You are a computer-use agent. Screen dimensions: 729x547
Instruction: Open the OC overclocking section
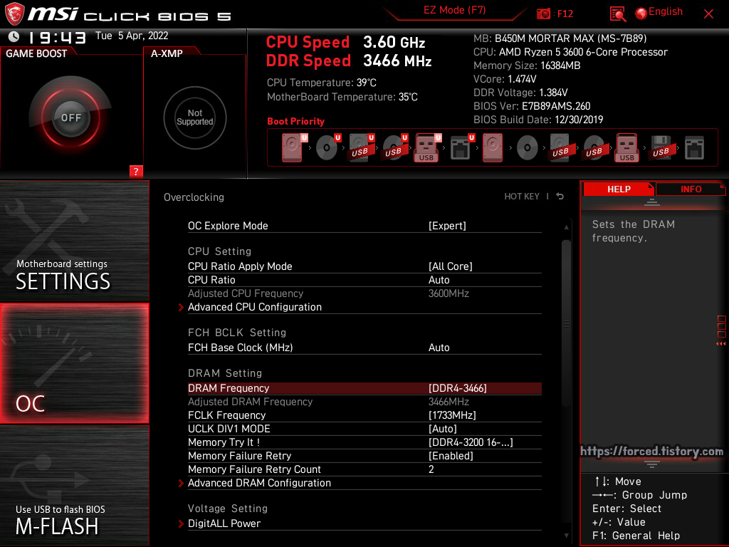tap(74, 363)
